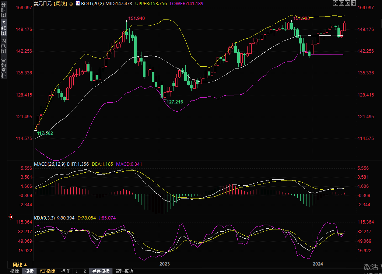This screenshot has width=382, height=274.
Task: Switch to the 分时图 view tab
Action: click(3, 10)
